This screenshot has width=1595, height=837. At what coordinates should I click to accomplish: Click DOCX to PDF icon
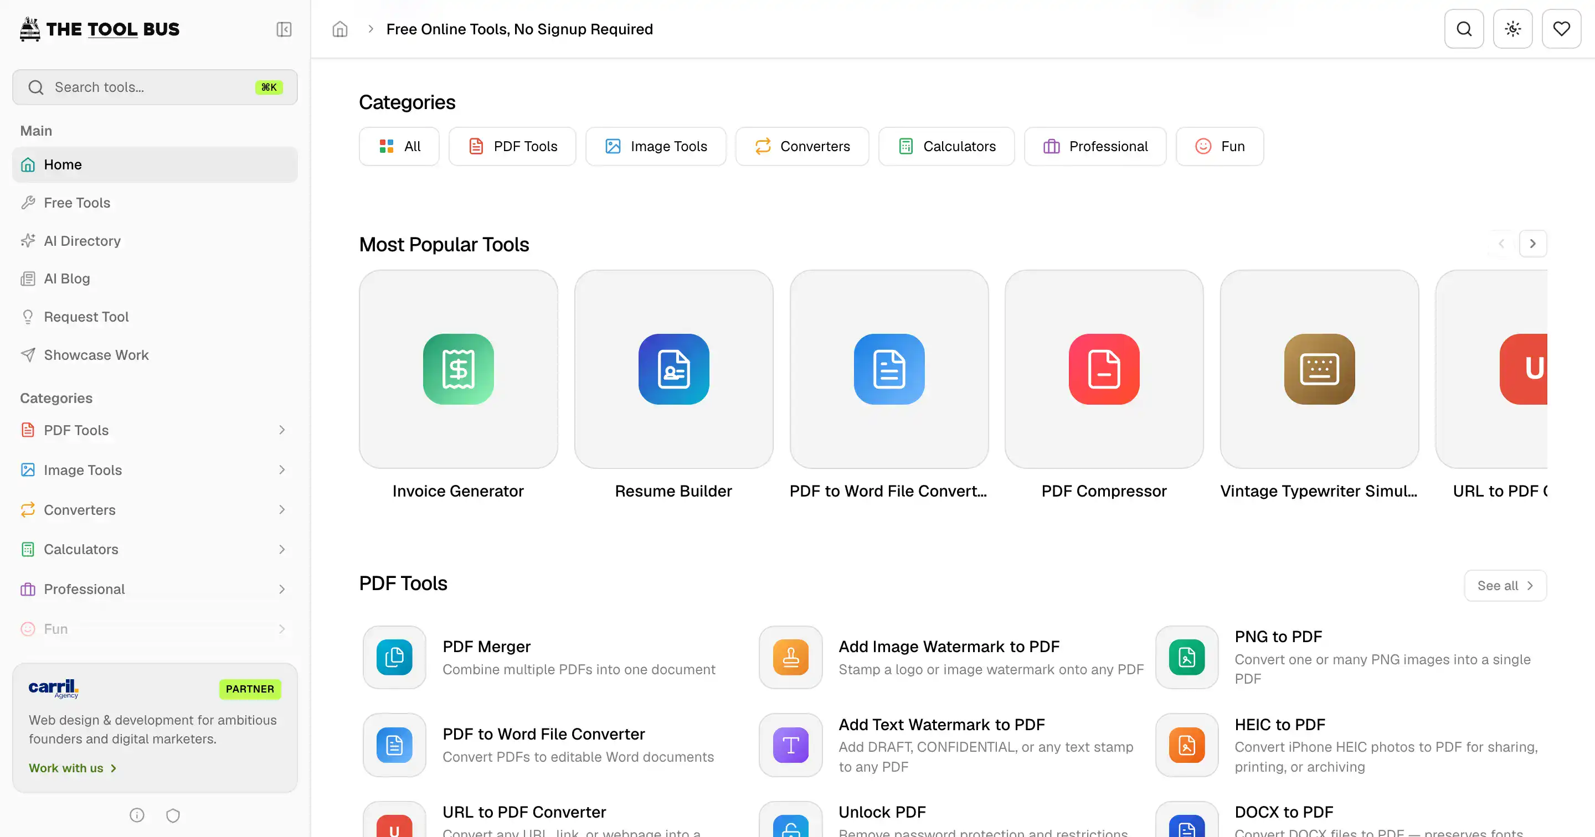pyautogui.click(x=1187, y=820)
